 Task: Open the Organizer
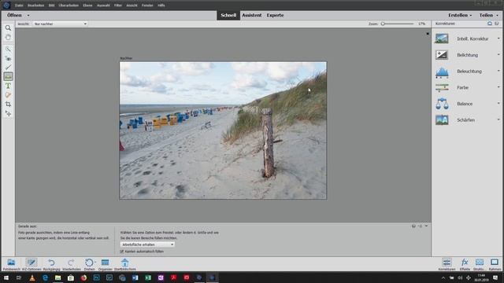(105, 264)
